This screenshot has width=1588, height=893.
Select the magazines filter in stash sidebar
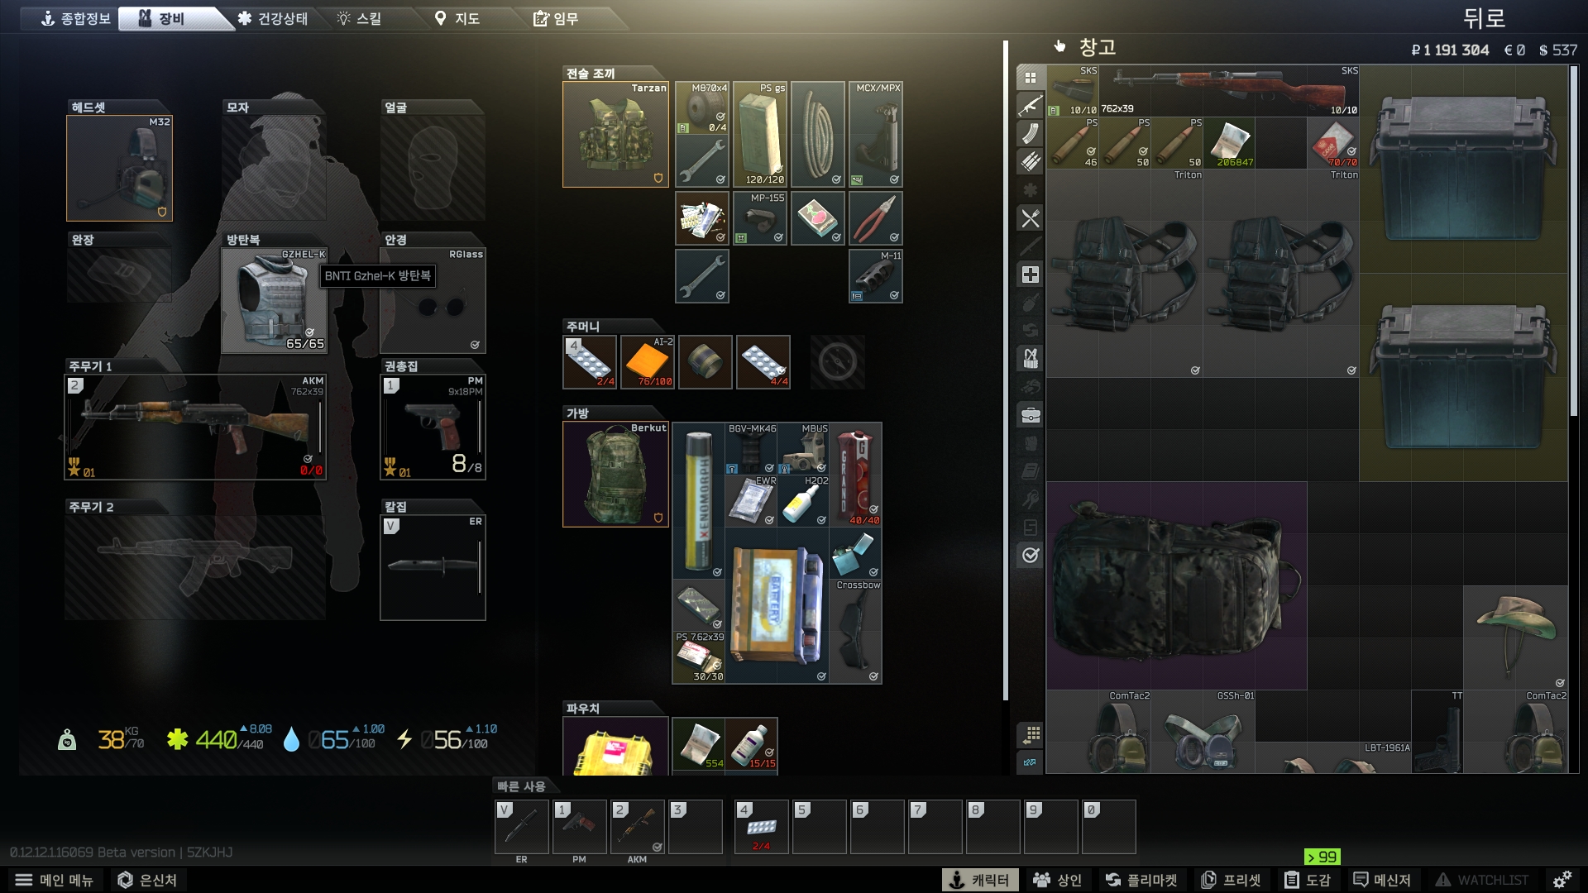point(1030,134)
